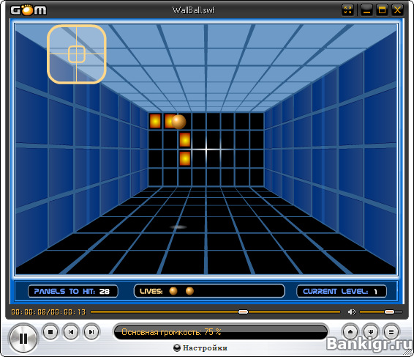The image size is (414, 357).
Task: Mute audio via speaker icon
Action: tap(351, 312)
